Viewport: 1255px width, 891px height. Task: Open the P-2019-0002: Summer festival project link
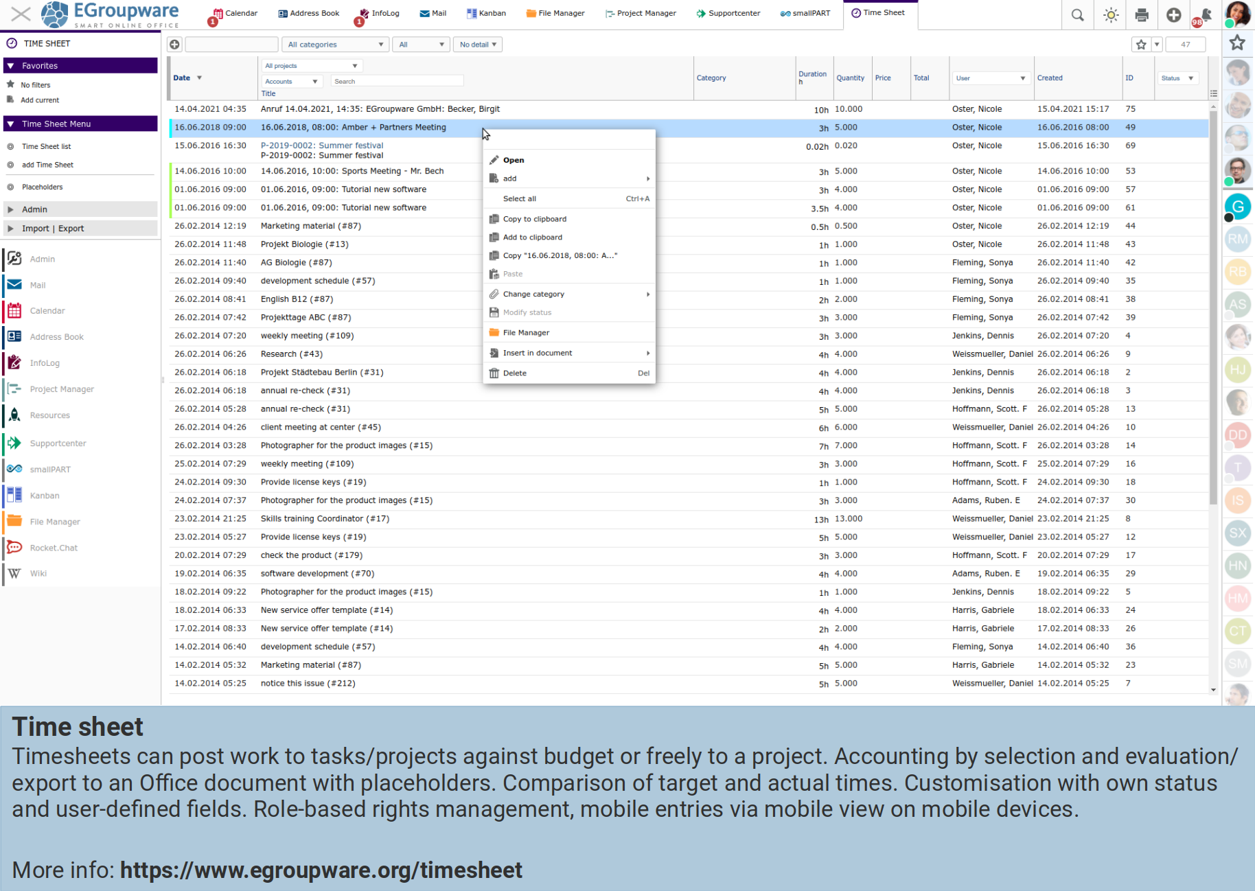pyautogui.click(x=321, y=146)
